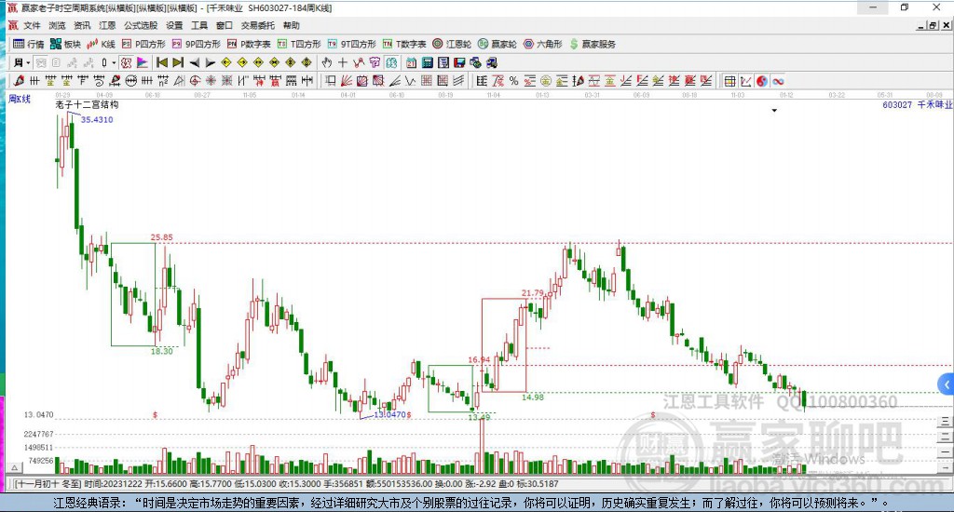Open the 交易委托 menu
This screenshot has height=512, width=954.
pos(258,25)
